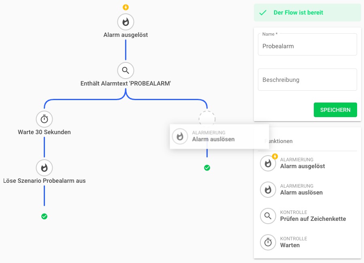Choose 'Alarm auslösen' icon in functions list
364x263 pixels.
click(268, 190)
